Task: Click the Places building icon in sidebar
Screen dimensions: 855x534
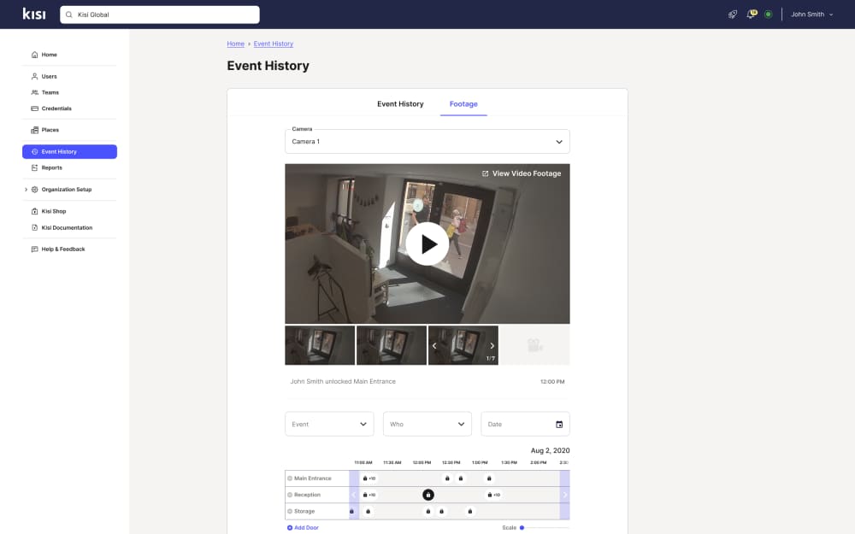Action: (34, 130)
